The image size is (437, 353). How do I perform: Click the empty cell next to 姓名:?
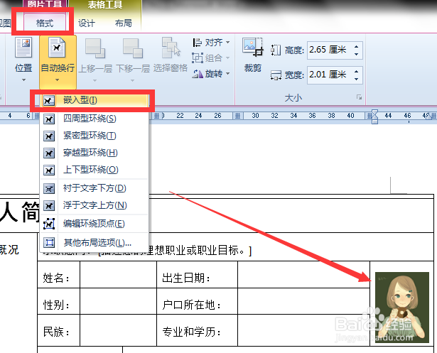118,275
